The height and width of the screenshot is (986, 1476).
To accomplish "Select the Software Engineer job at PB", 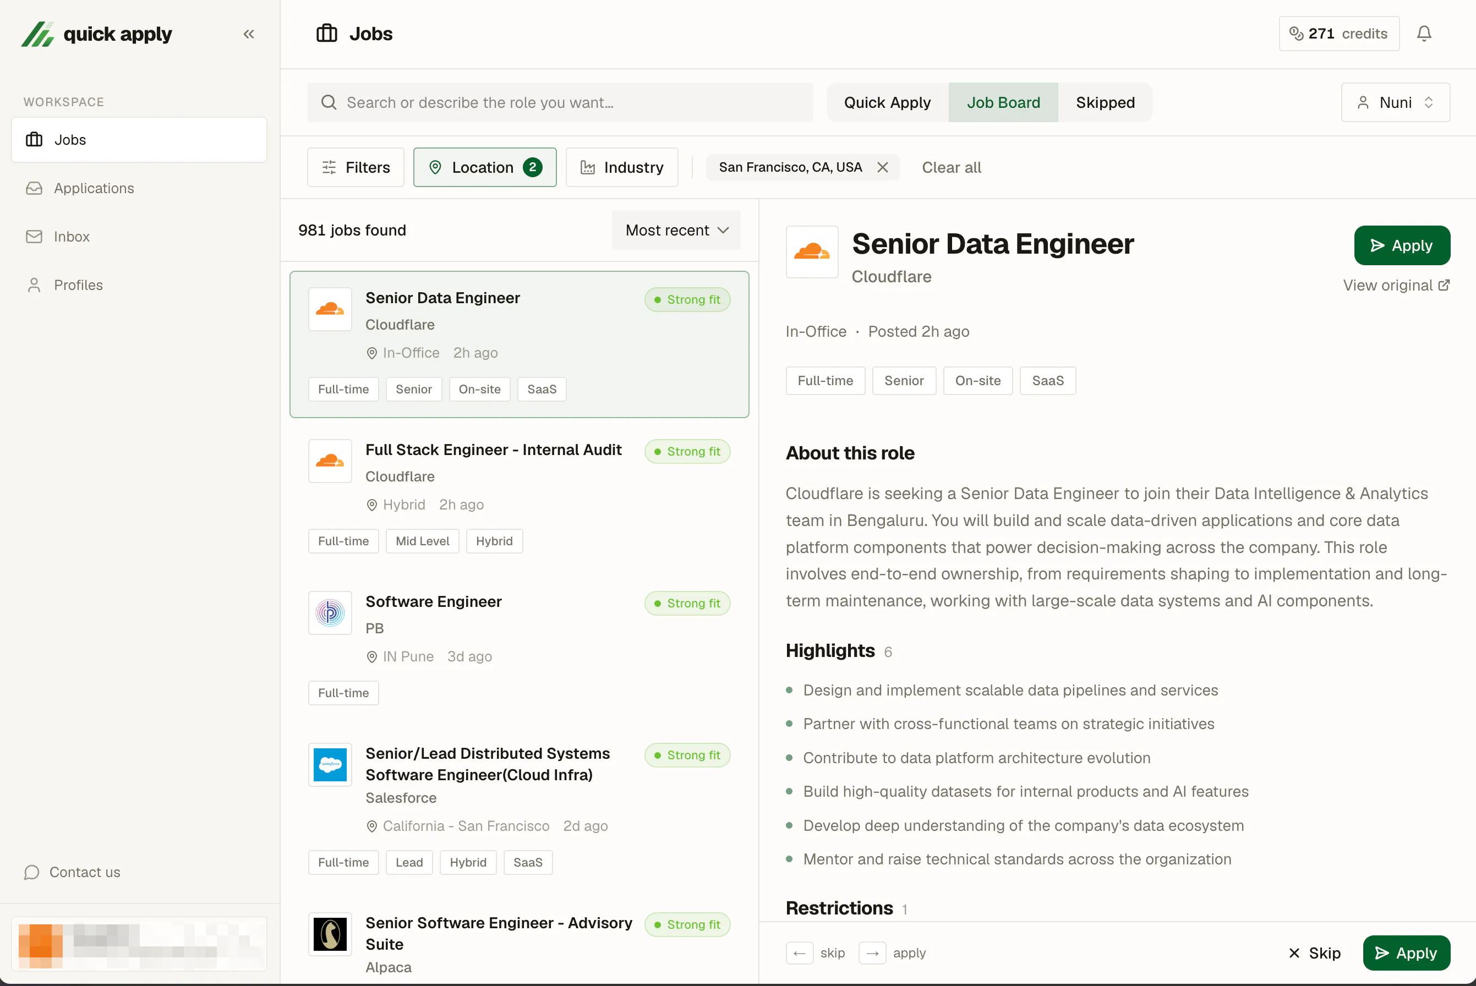I will [520, 648].
